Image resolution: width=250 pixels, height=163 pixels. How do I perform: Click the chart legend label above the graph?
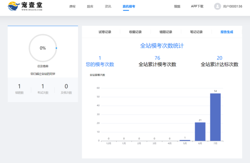pyautogui.click(x=97, y=75)
